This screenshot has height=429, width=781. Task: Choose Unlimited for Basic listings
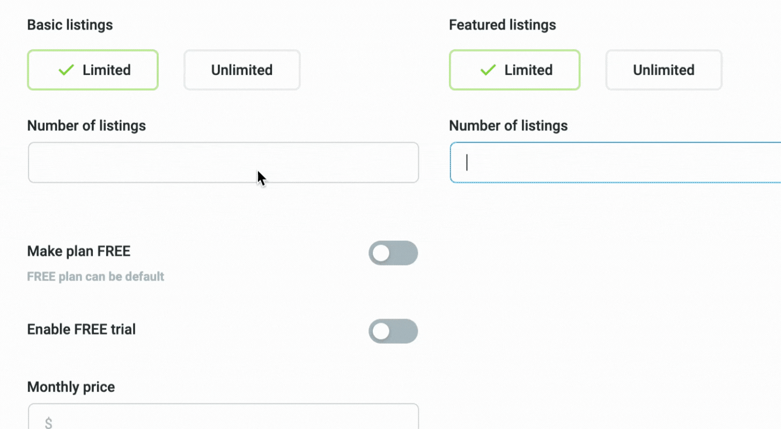coord(242,70)
